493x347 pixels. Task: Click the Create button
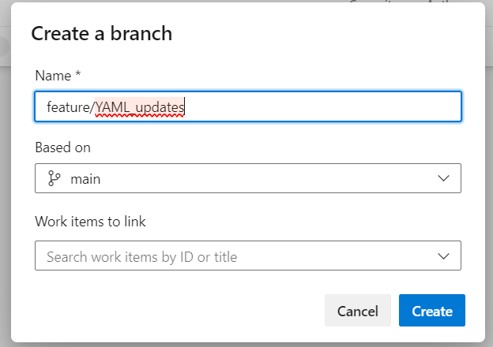(432, 311)
